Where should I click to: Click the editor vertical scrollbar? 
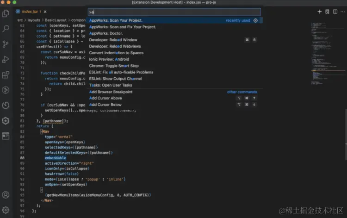(346, 134)
